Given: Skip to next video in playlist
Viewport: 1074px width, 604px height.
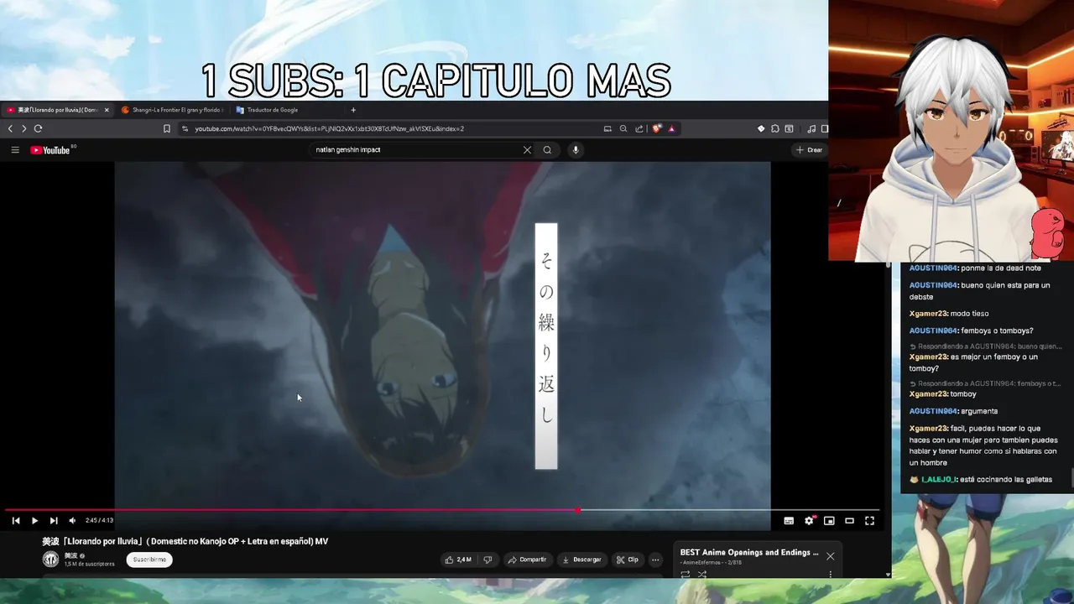Looking at the screenshot, I should tap(54, 521).
